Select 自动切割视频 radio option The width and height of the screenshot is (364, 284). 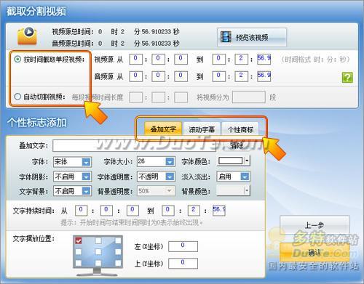click(17, 97)
